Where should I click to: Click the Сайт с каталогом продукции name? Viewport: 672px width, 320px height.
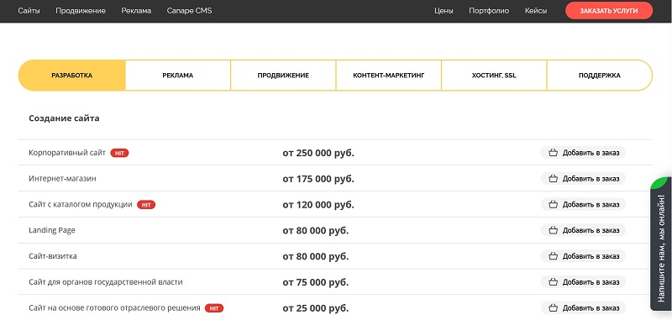[81, 205]
